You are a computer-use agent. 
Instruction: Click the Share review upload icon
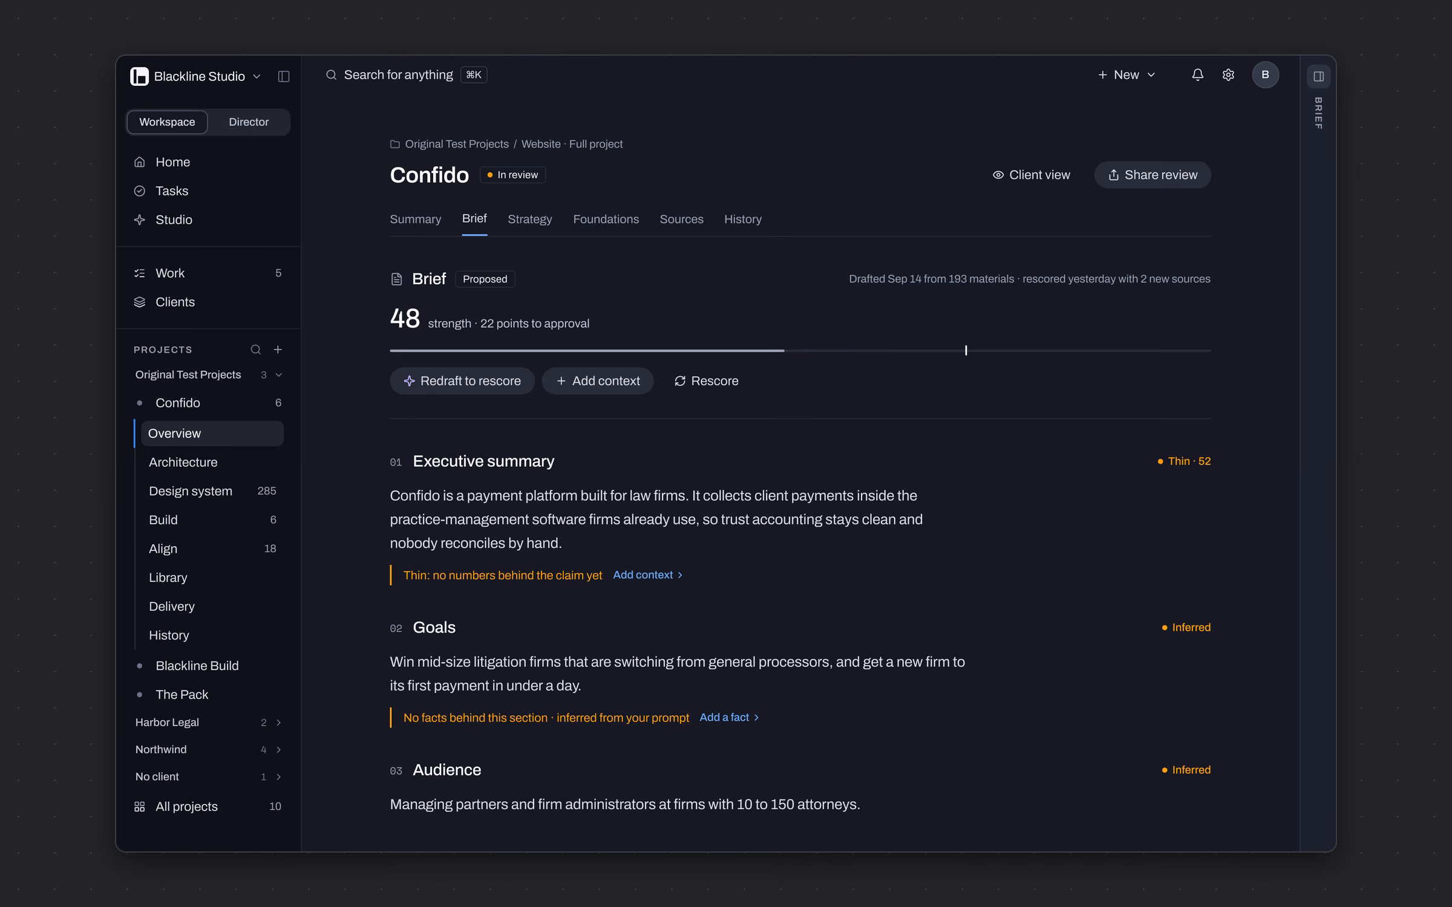[x=1113, y=175]
